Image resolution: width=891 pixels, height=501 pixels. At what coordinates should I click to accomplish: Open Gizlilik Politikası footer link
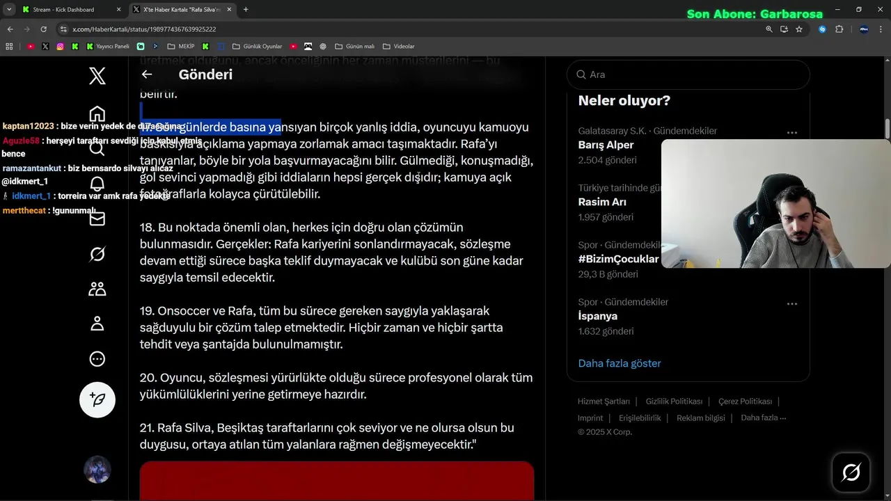(674, 401)
